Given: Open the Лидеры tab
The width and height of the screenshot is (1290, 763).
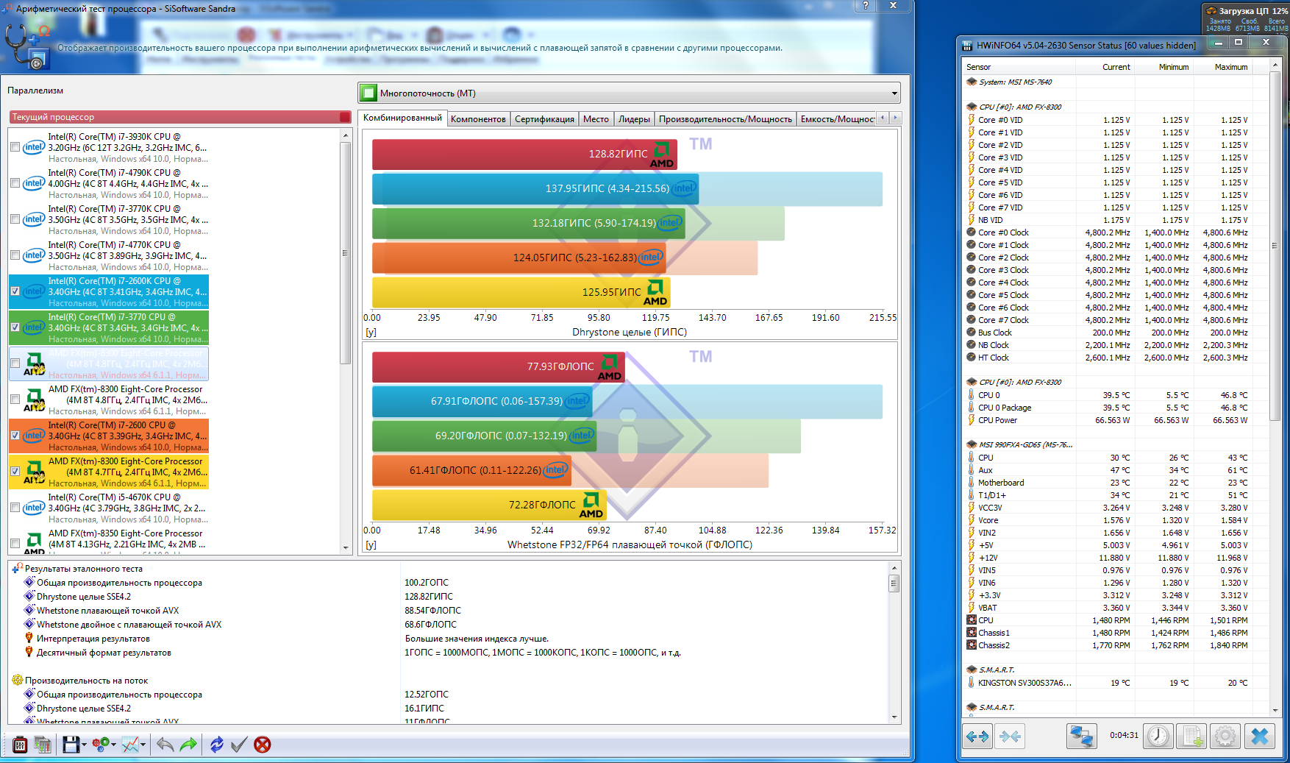Looking at the screenshot, I should tap(634, 119).
